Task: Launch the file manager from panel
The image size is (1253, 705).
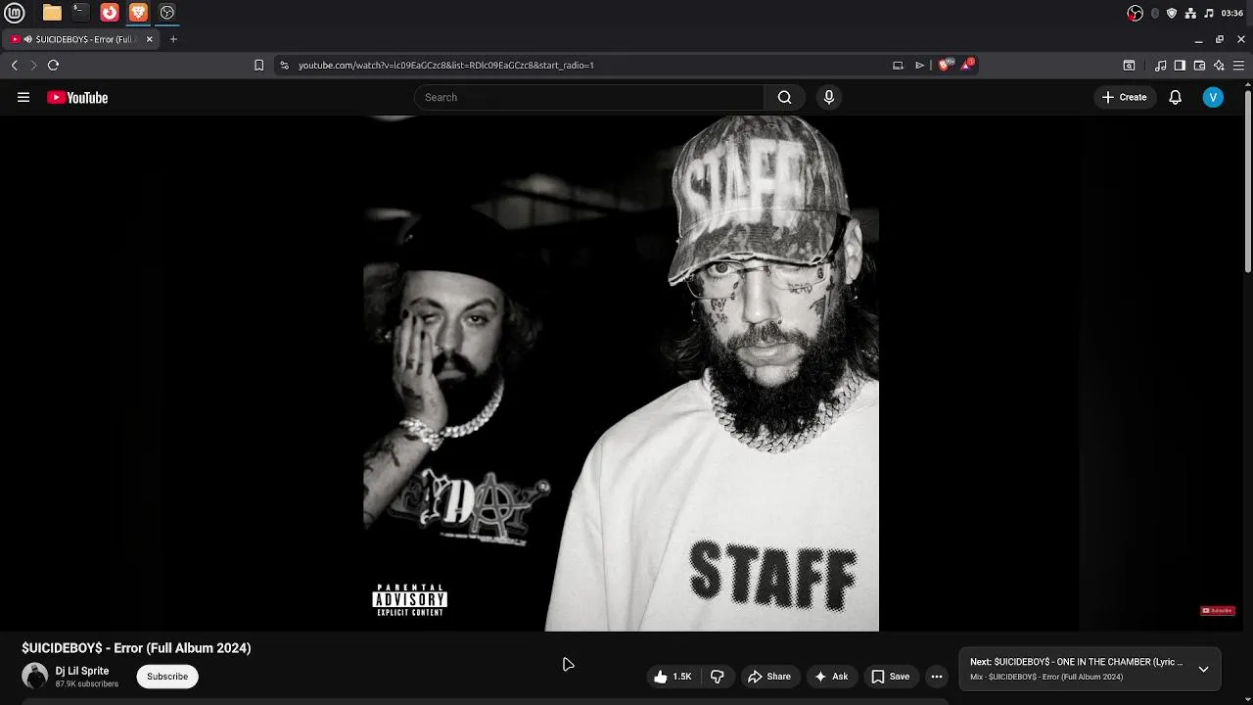Action: (52, 13)
